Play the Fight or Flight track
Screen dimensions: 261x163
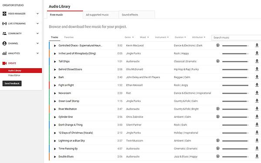(x=55, y=85)
